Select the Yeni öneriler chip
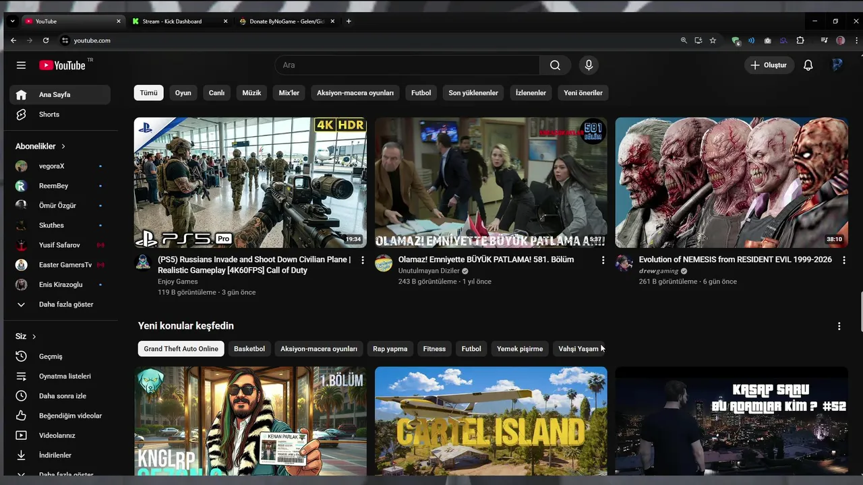This screenshot has width=863, height=485. [x=583, y=93]
